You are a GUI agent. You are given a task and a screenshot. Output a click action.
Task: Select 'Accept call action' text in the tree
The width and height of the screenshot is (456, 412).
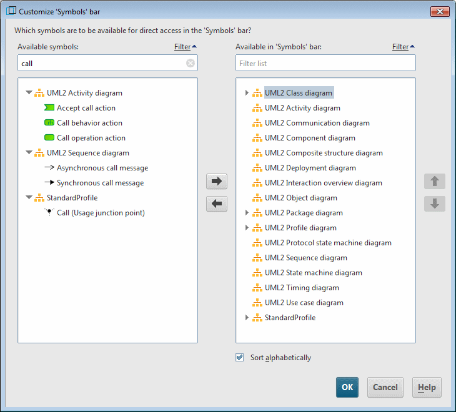[x=86, y=108]
